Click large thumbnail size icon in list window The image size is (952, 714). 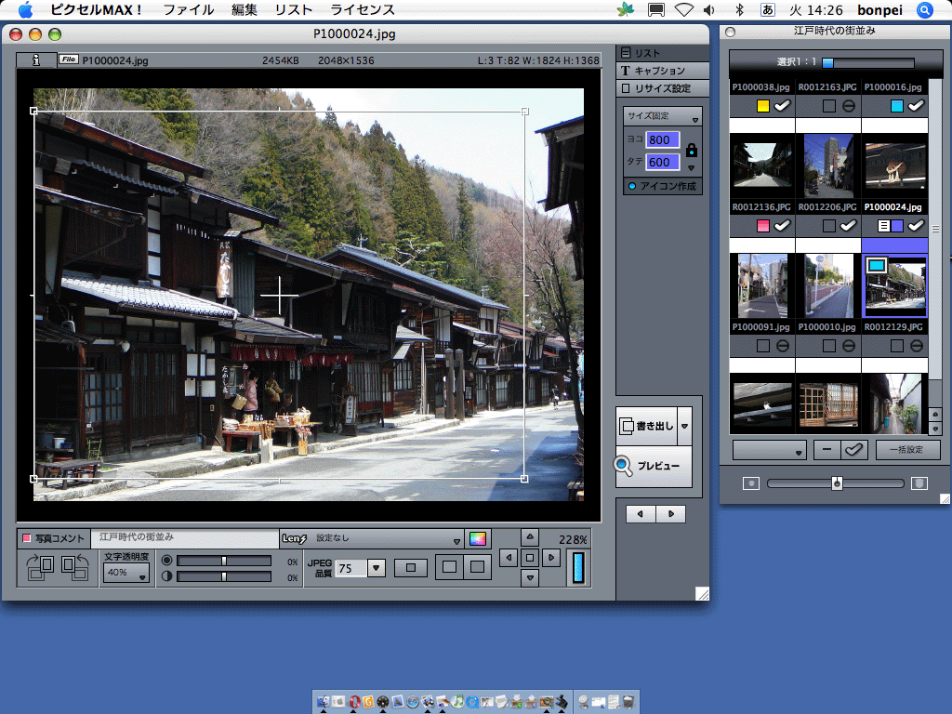pos(919,483)
